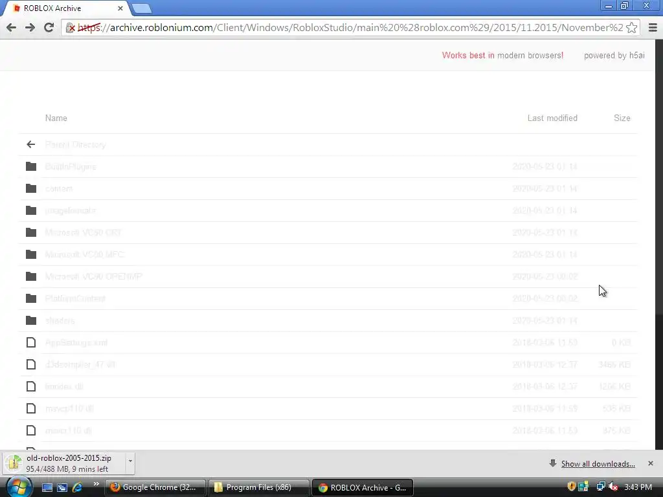Open the content folder icon

(31, 188)
